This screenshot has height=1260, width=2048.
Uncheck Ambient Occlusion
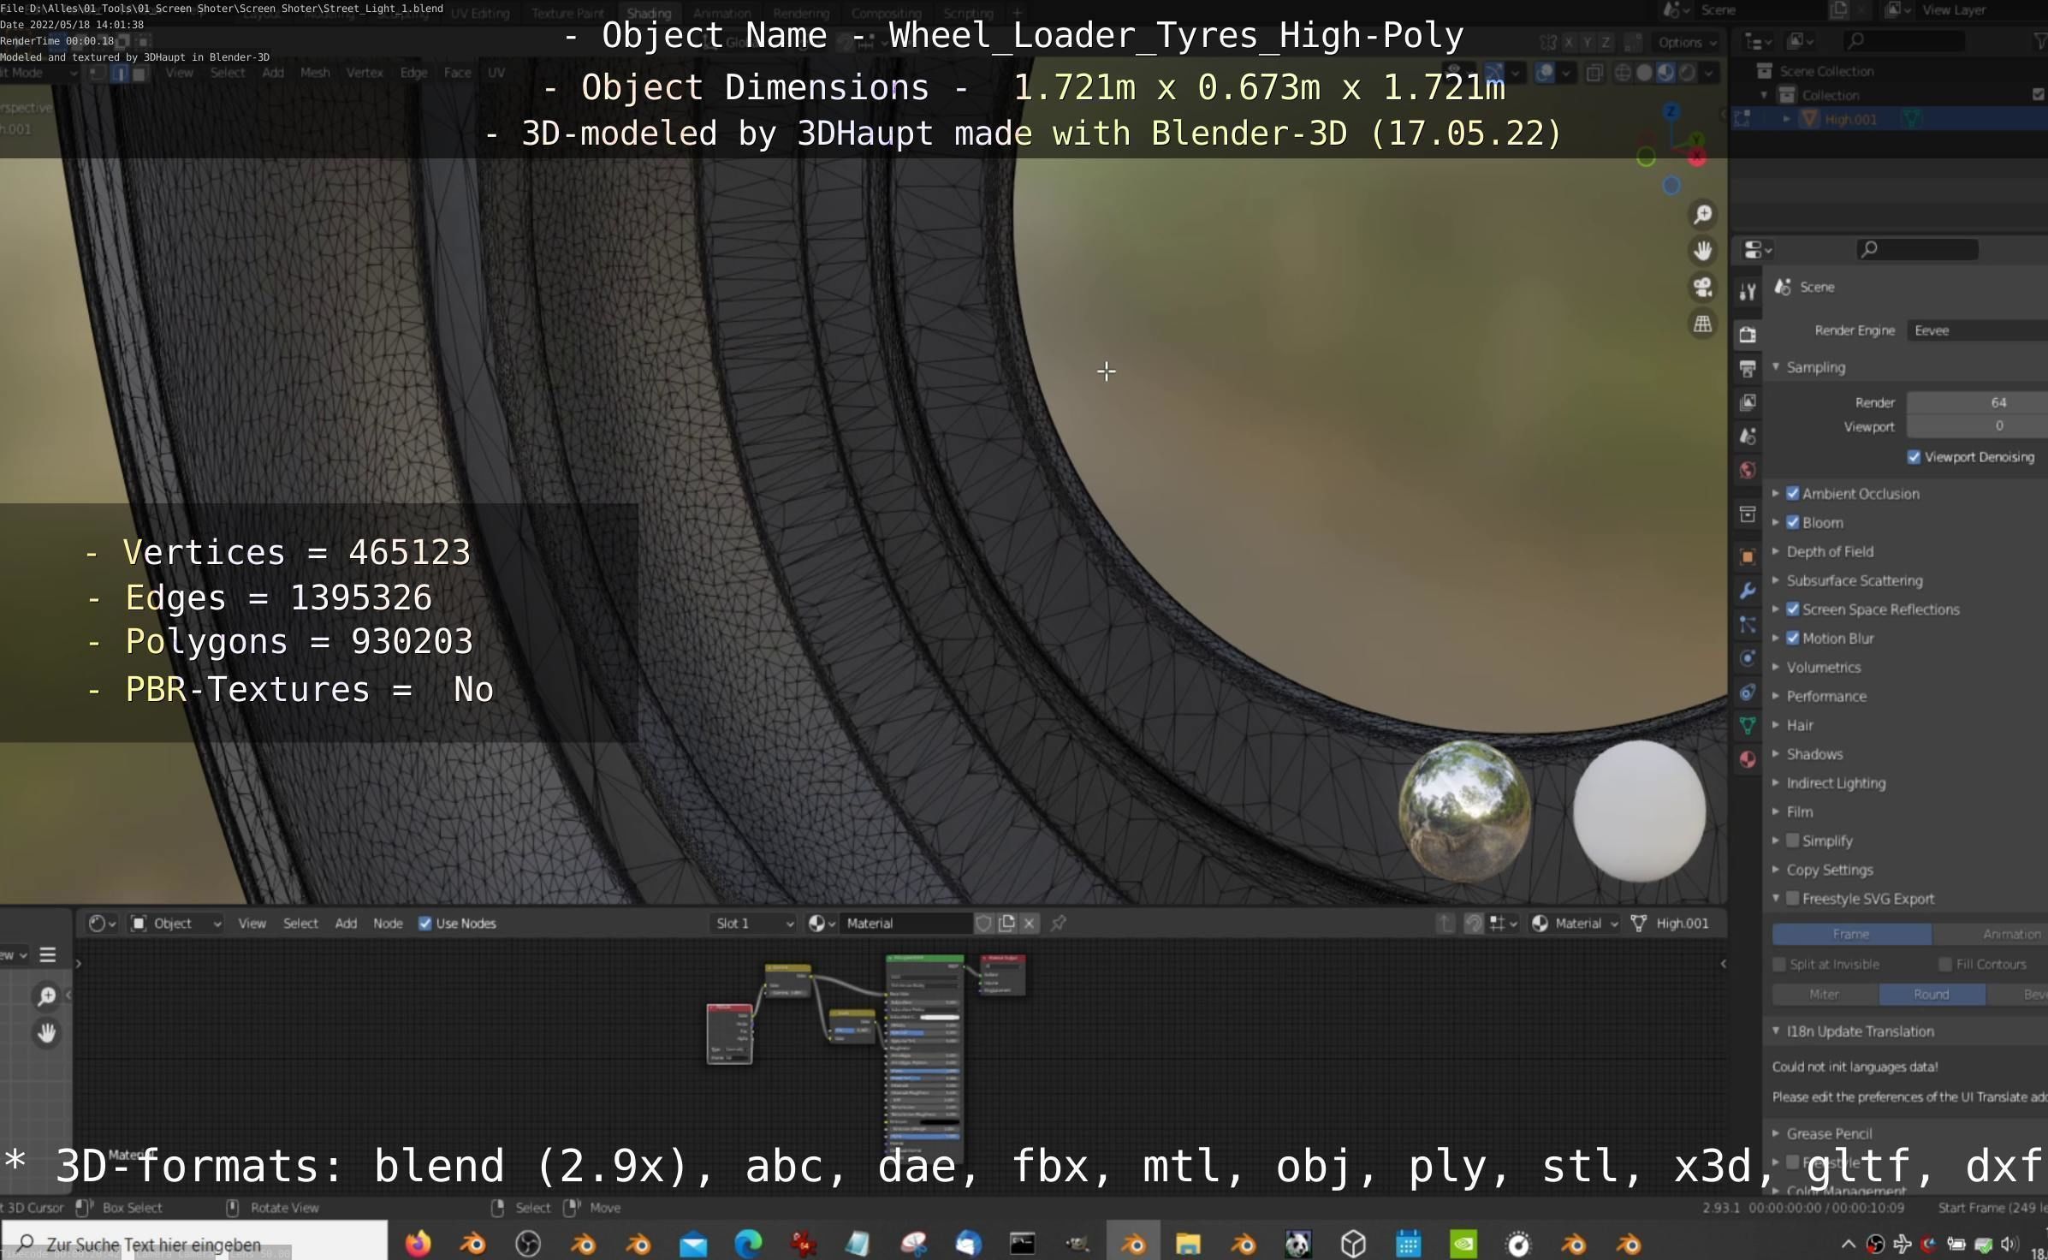coord(1793,493)
